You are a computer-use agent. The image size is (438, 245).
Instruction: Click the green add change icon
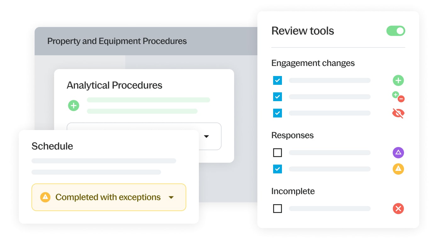pos(398,80)
